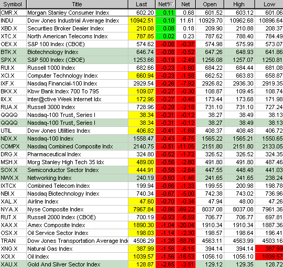Select the S&P 500 Index (CBOE) row
The width and height of the screenshot is (283, 268).
coord(141,60)
